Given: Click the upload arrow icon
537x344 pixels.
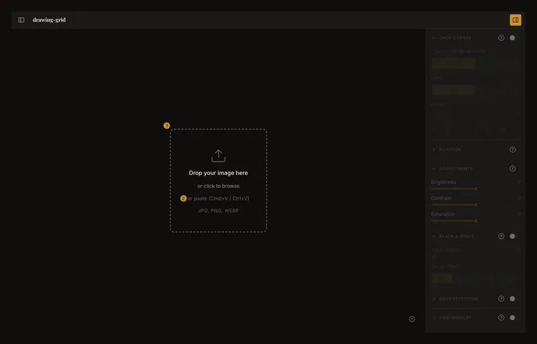Looking at the screenshot, I should click(x=218, y=156).
